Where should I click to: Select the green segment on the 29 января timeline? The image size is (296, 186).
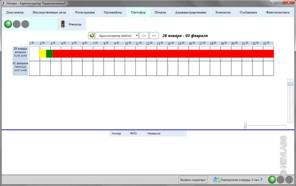coord(49,53)
